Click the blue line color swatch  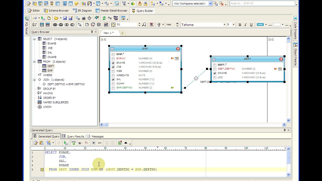(260, 25)
